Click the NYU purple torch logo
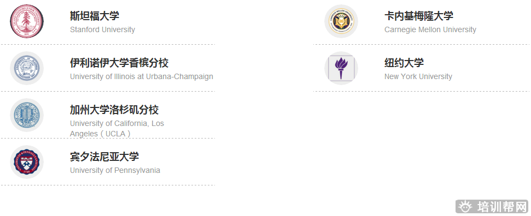 pos(341,68)
